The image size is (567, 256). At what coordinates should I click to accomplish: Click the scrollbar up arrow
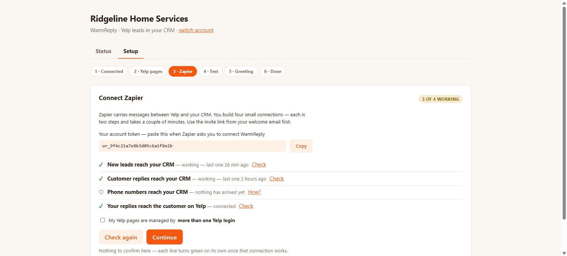tap(564, 3)
